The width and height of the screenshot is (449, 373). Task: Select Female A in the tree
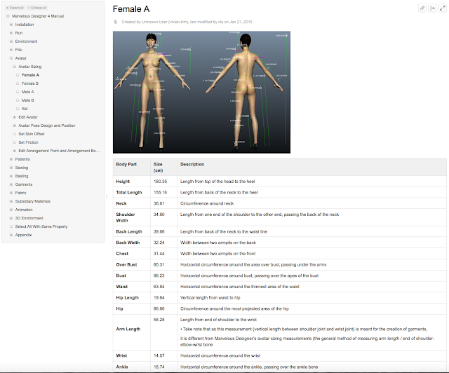pos(30,75)
